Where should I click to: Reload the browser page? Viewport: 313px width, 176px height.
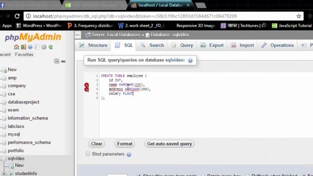coord(17,16)
